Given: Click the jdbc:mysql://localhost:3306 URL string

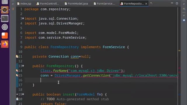Looking at the screenshot, I should [x=144, y=76].
